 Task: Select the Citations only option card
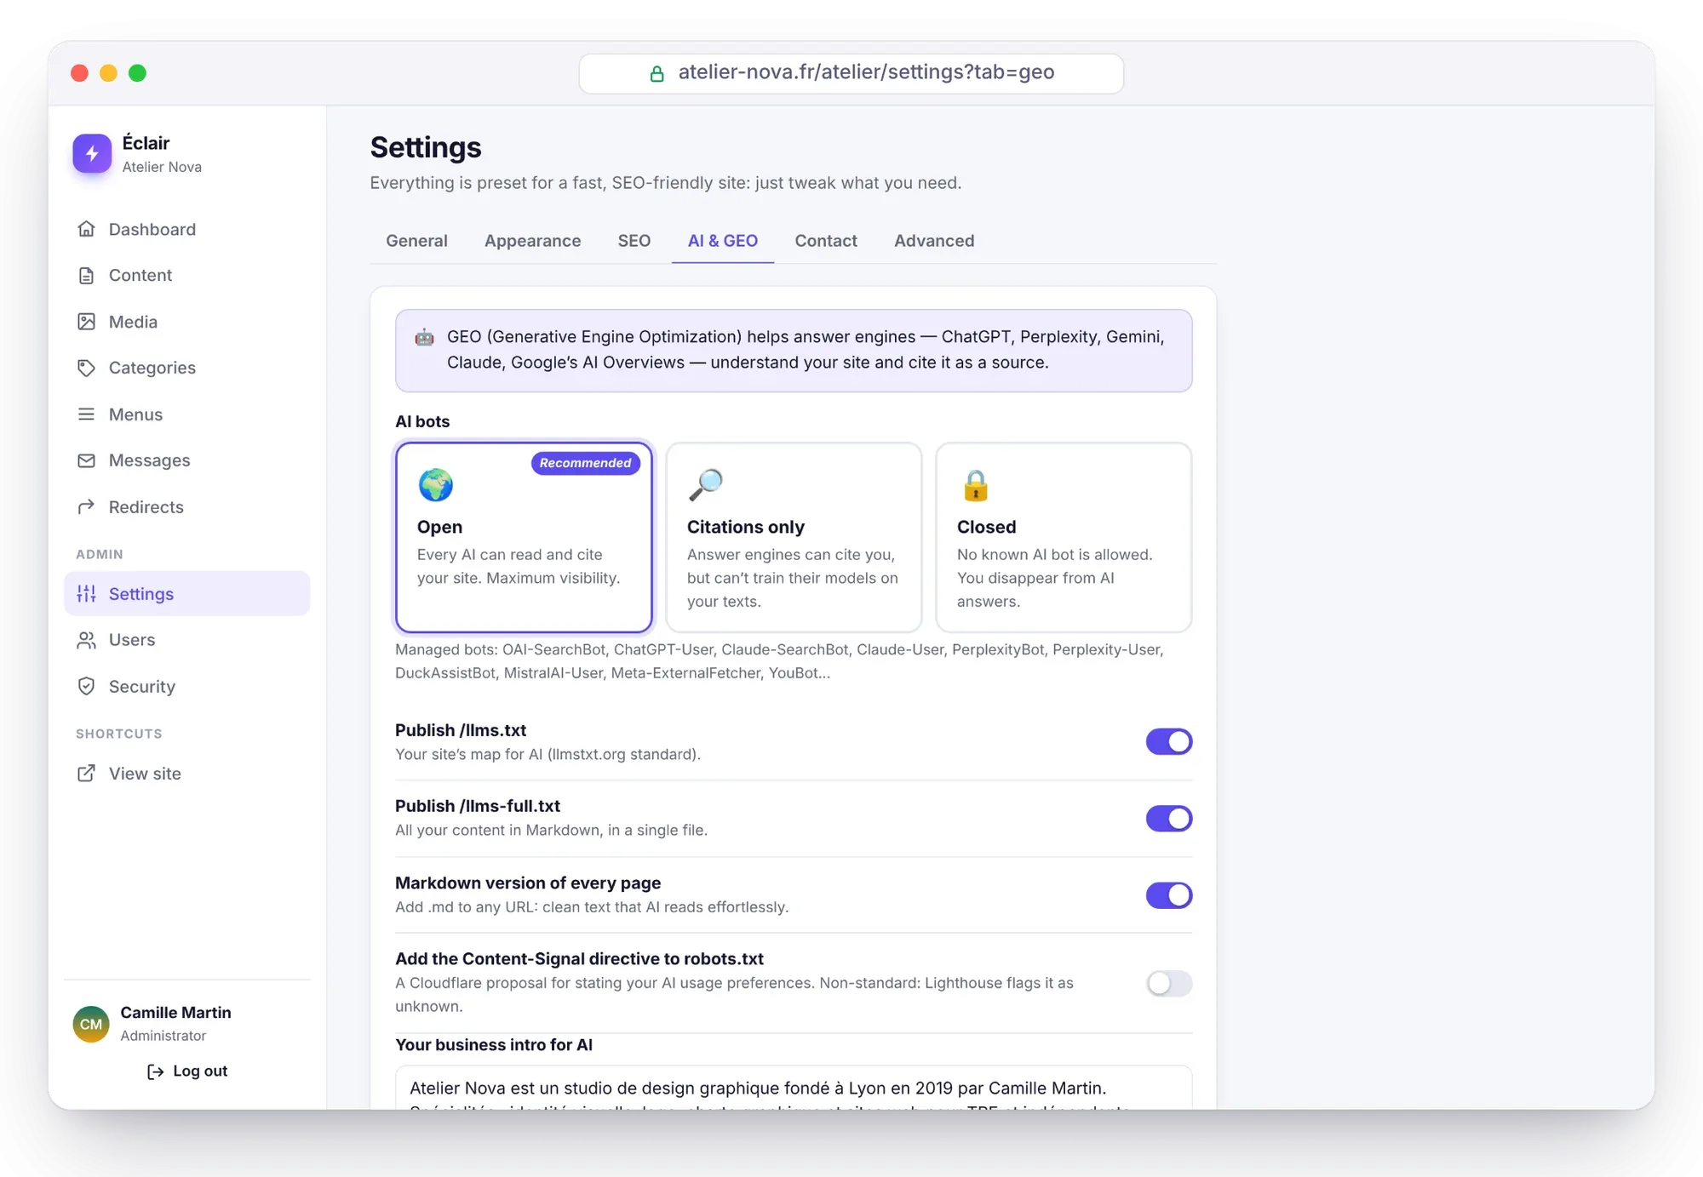[x=794, y=537]
